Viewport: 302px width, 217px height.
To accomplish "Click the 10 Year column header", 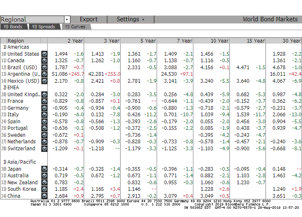I will [x=211, y=41].
